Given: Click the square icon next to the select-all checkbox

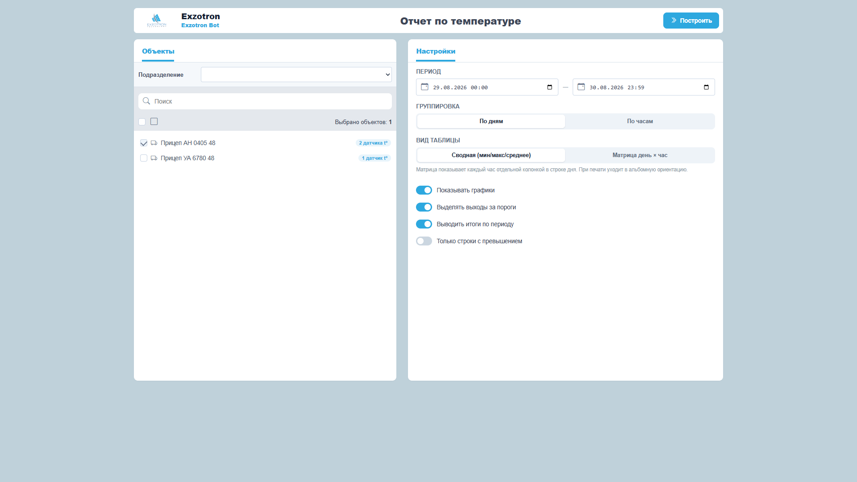Looking at the screenshot, I should click(154, 121).
